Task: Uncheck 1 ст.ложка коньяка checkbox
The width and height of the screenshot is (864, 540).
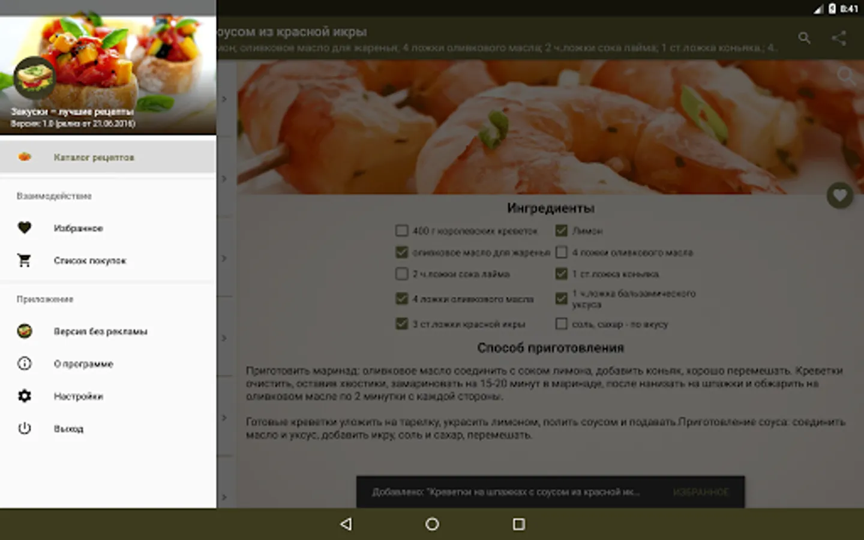Action: pyautogui.click(x=562, y=274)
